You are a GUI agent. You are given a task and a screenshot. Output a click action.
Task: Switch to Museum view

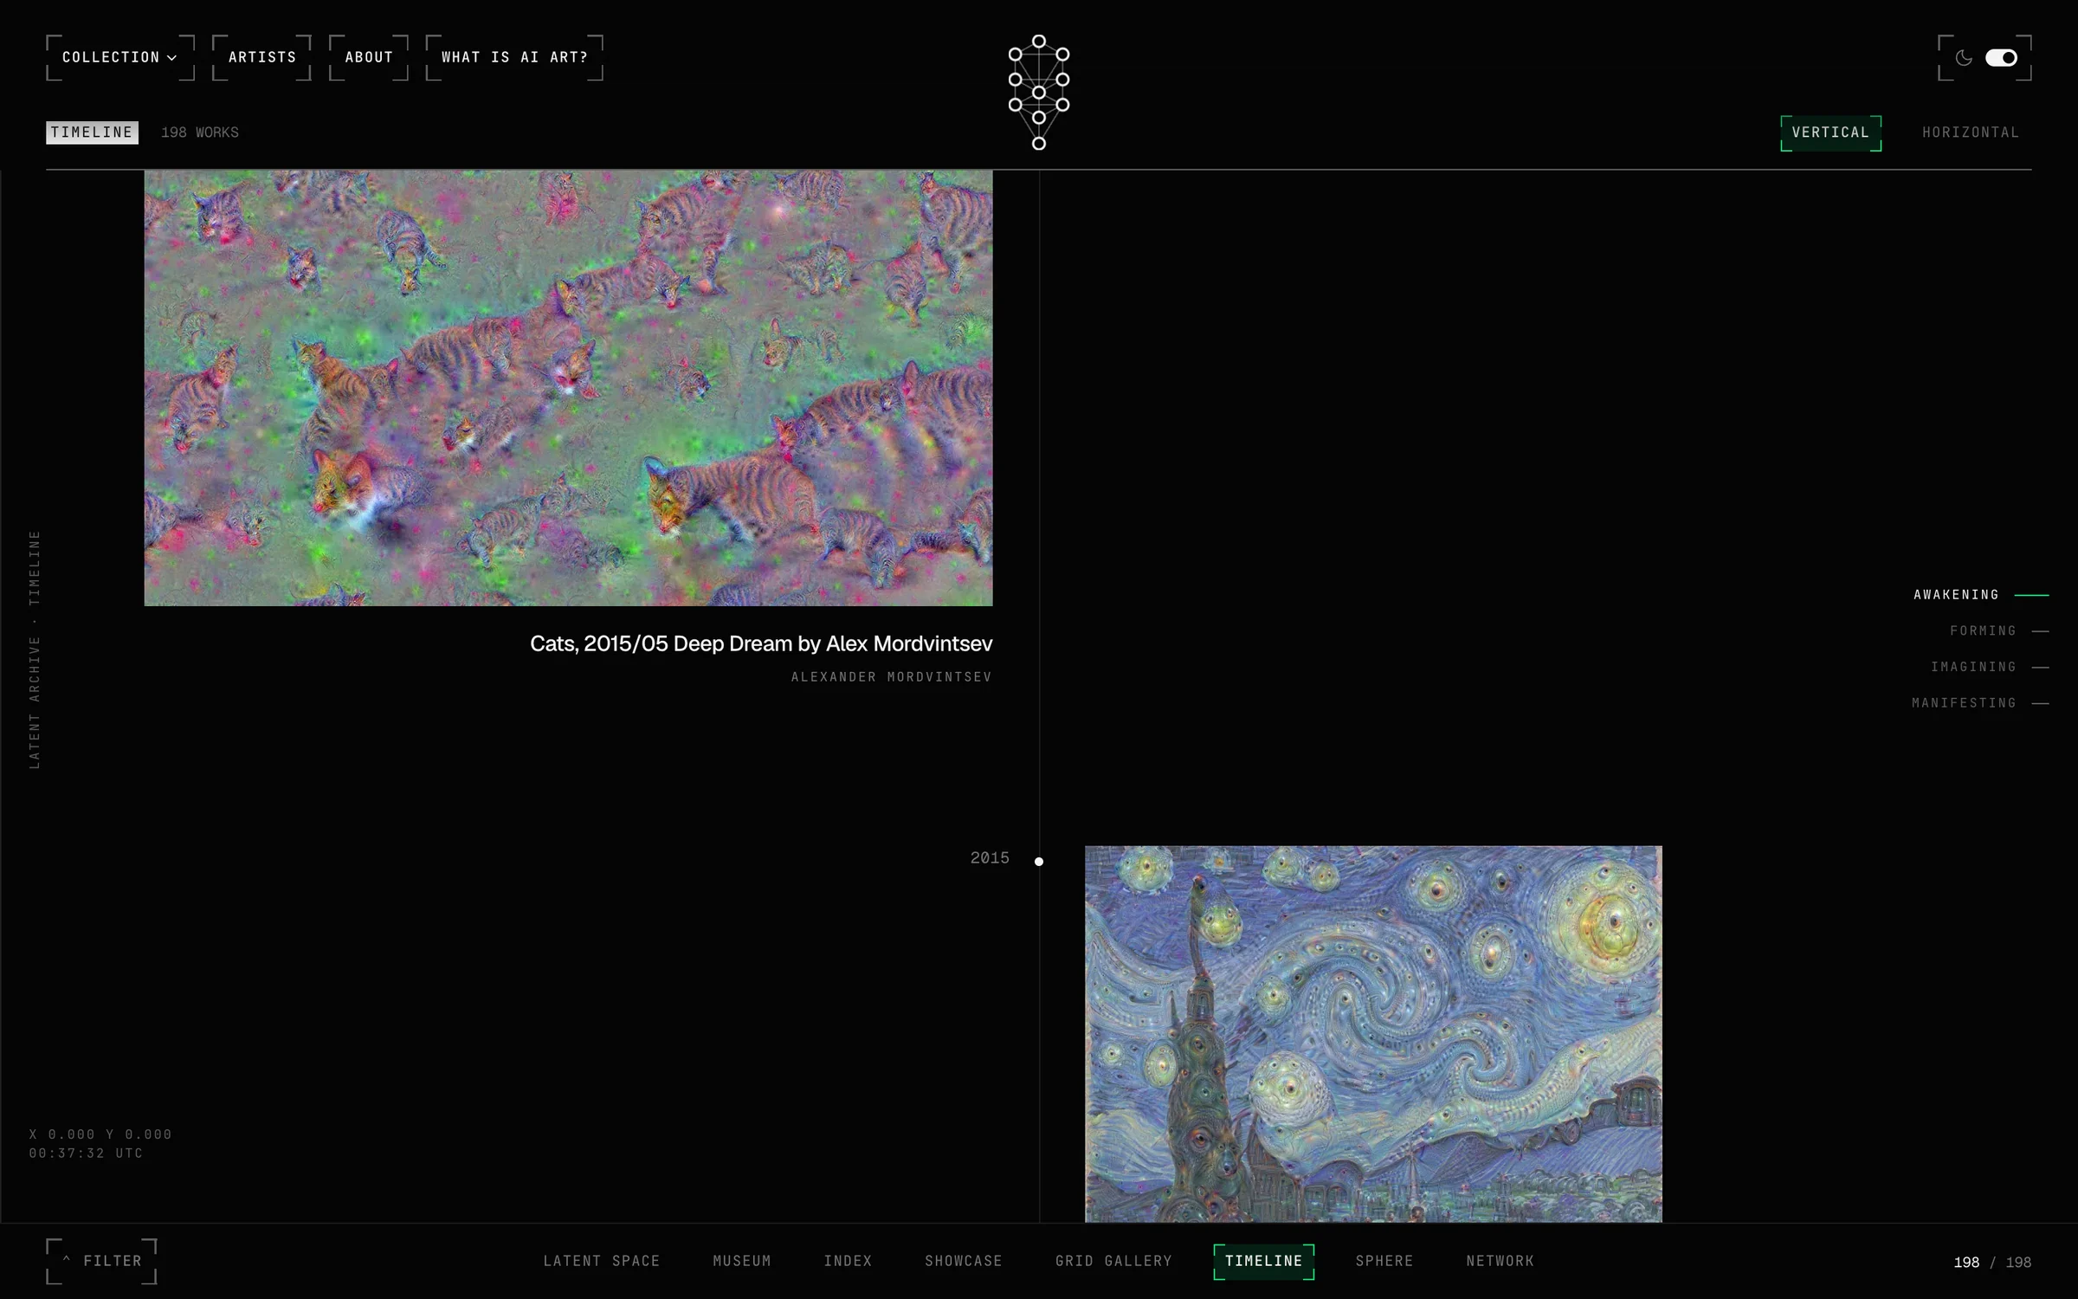(x=742, y=1261)
